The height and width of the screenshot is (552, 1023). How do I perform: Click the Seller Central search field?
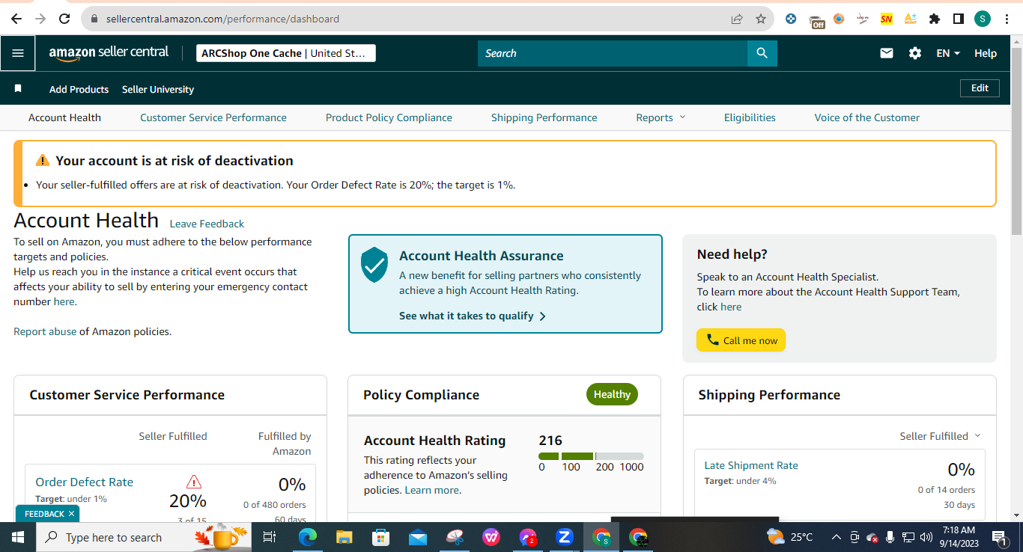(613, 53)
